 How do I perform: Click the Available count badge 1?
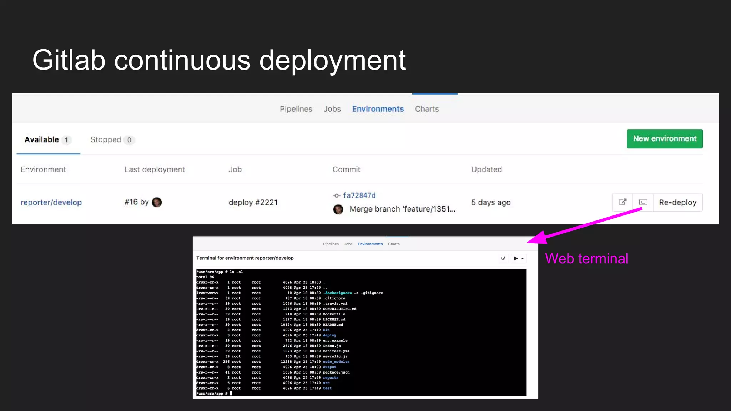66,140
